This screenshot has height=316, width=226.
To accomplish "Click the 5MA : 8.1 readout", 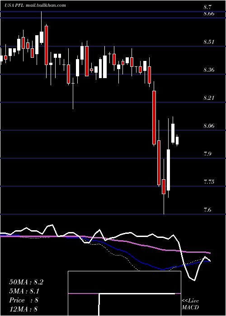I will click(24, 291).
